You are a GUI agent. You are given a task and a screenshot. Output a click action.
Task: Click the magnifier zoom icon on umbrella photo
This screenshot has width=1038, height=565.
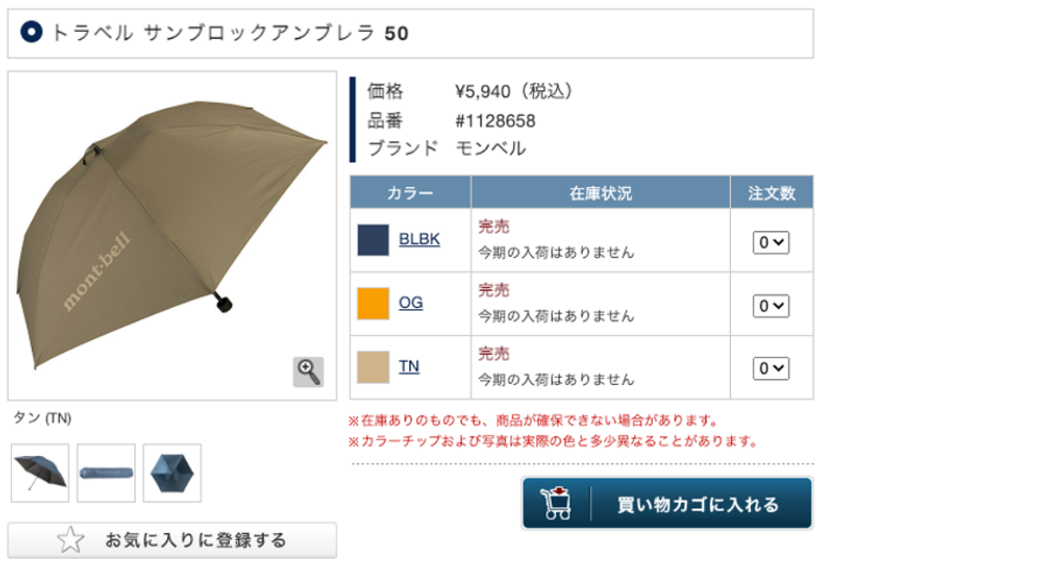click(309, 372)
